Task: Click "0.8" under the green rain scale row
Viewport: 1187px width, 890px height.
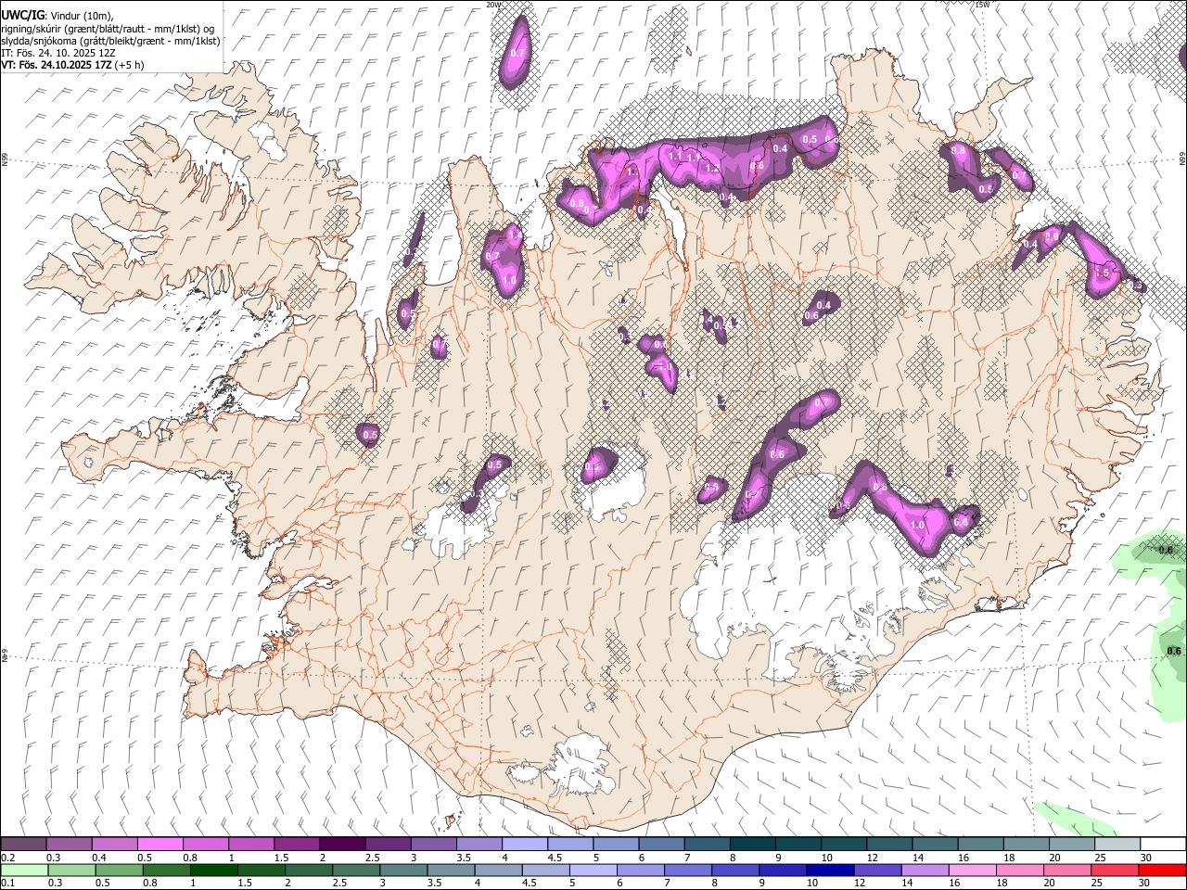Action: (x=149, y=884)
